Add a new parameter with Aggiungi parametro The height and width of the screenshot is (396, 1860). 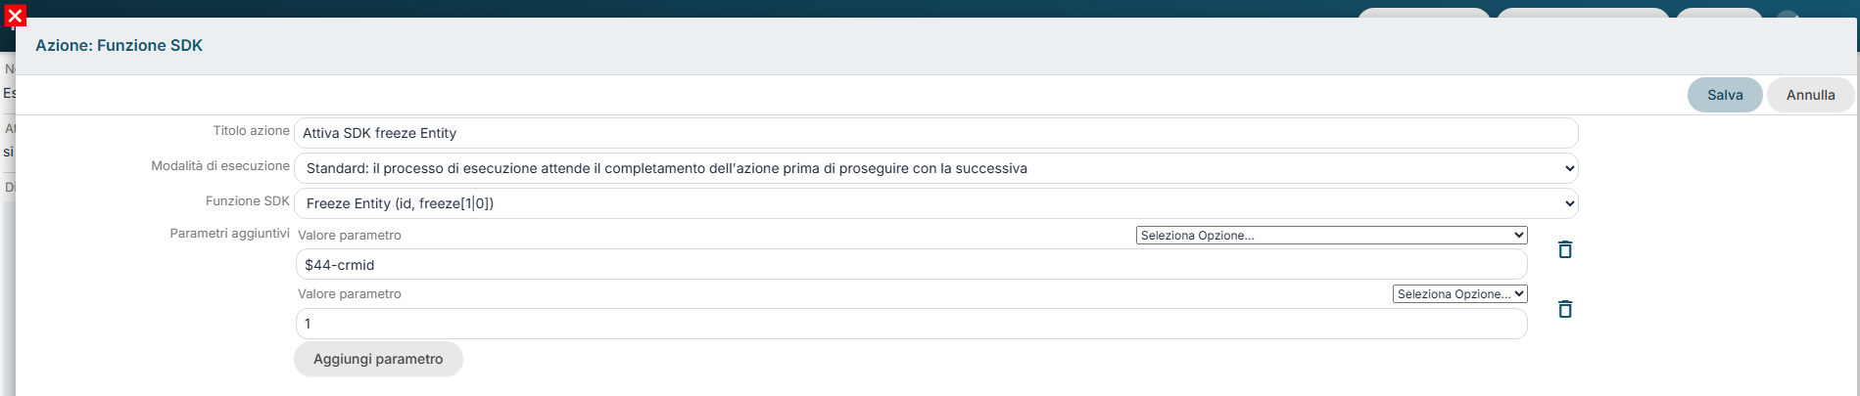click(x=378, y=359)
